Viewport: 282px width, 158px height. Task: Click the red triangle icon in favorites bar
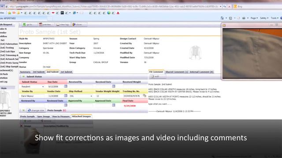click(118, 13)
